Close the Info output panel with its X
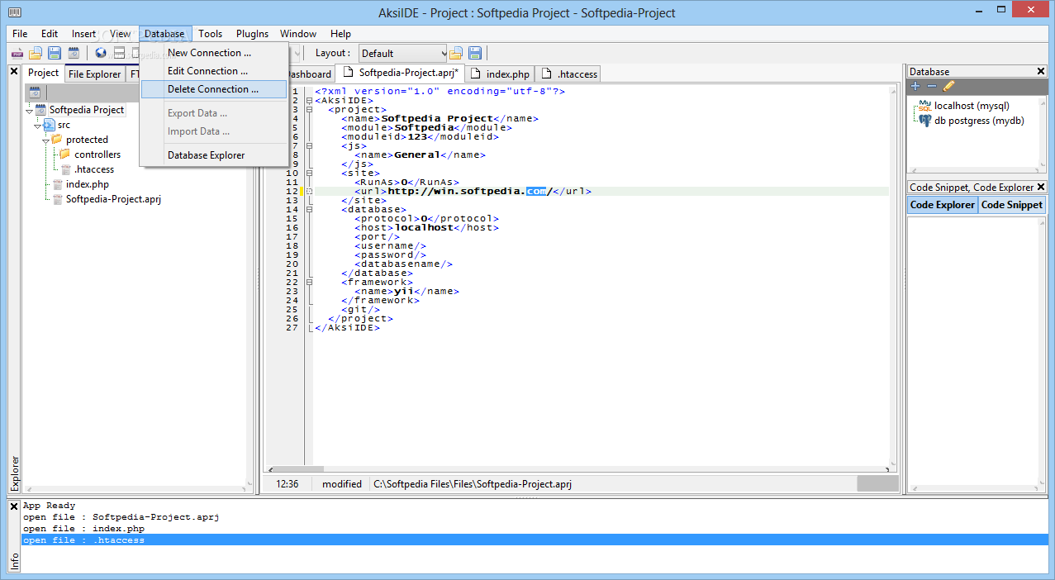This screenshot has height=580, width=1055. [14, 506]
